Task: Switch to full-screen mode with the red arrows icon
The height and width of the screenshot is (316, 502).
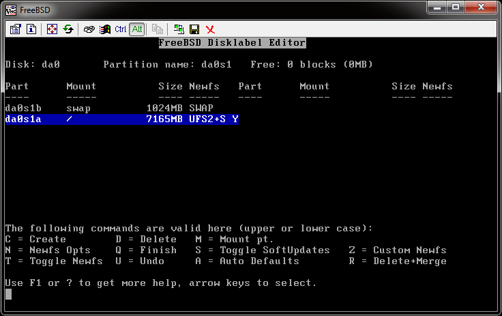Action: (52, 29)
